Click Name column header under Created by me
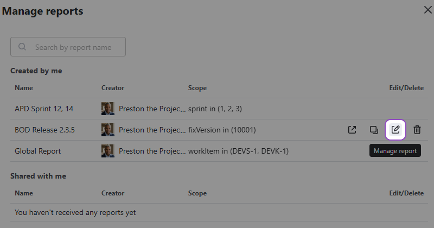Viewport: 434px width, 228px height. [x=24, y=88]
